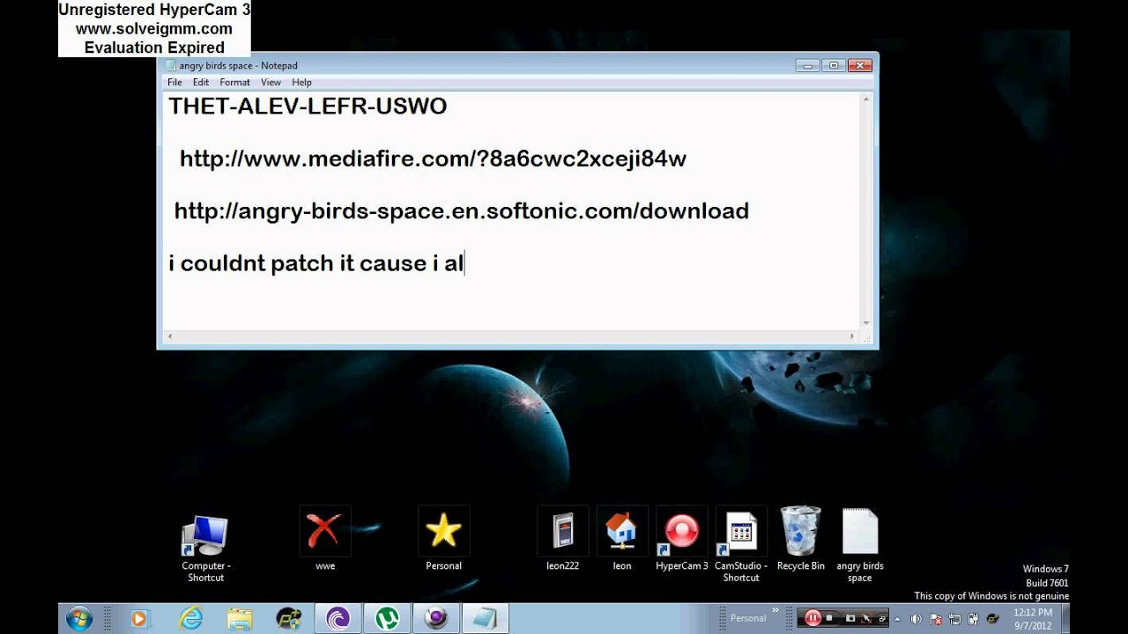Select the CamStudio - Shortcut desktop icon
The height and width of the screenshot is (634, 1128).
[741, 545]
